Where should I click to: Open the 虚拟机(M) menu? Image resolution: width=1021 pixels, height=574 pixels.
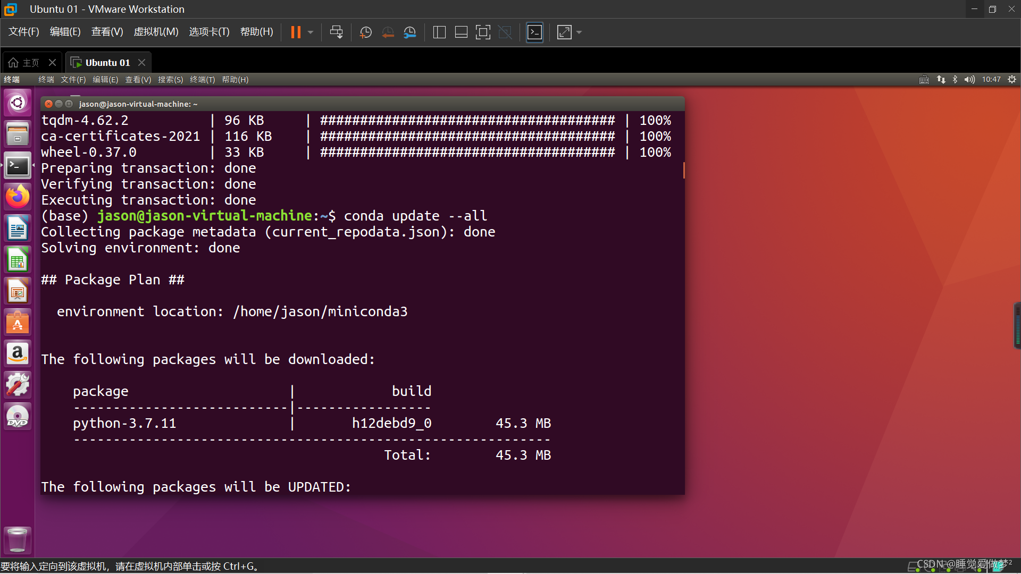(156, 32)
